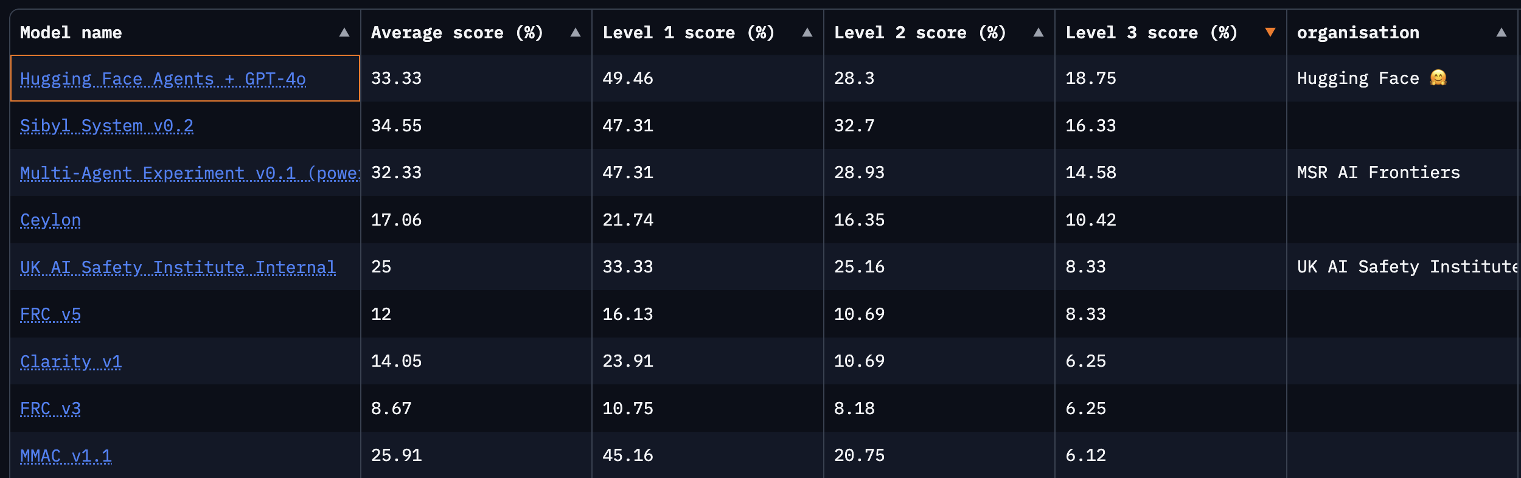This screenshot has height=478, width=1521.
Task: Click the Average score sort arrow
Action: coord(576,33)
